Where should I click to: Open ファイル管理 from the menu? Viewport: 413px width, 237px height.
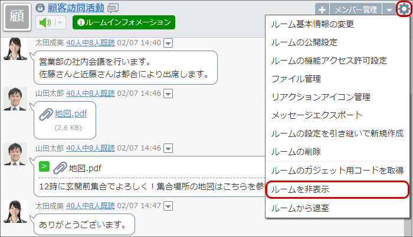(337, 79)
